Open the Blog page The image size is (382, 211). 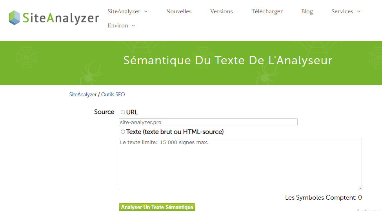(x=307, y=11)
